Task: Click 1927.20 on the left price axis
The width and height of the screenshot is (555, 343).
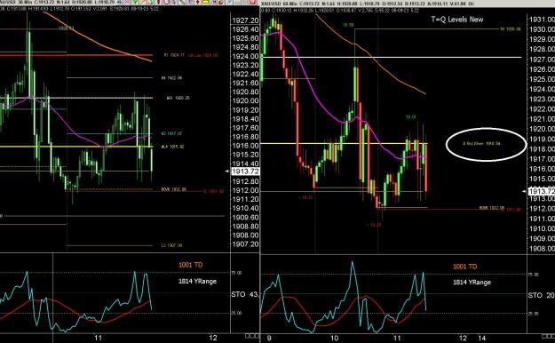Action: coord(245,21)
